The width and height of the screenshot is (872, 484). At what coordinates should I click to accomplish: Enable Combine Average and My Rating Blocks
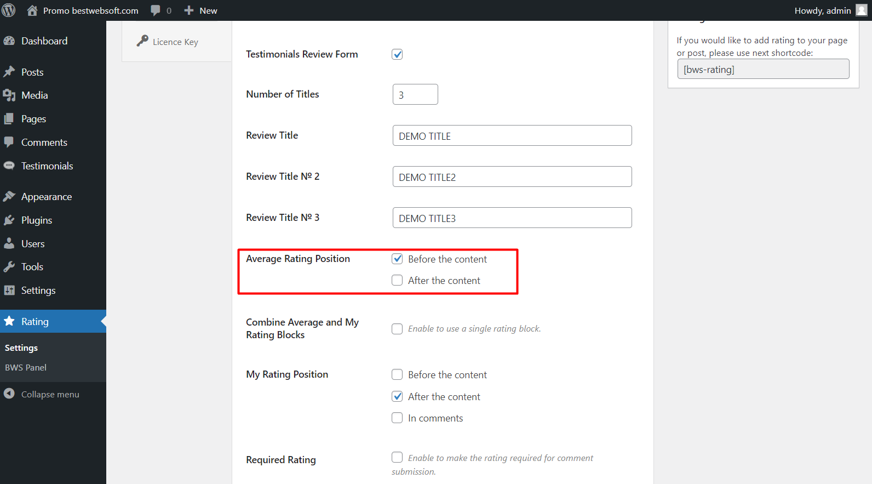pos(397,329)
